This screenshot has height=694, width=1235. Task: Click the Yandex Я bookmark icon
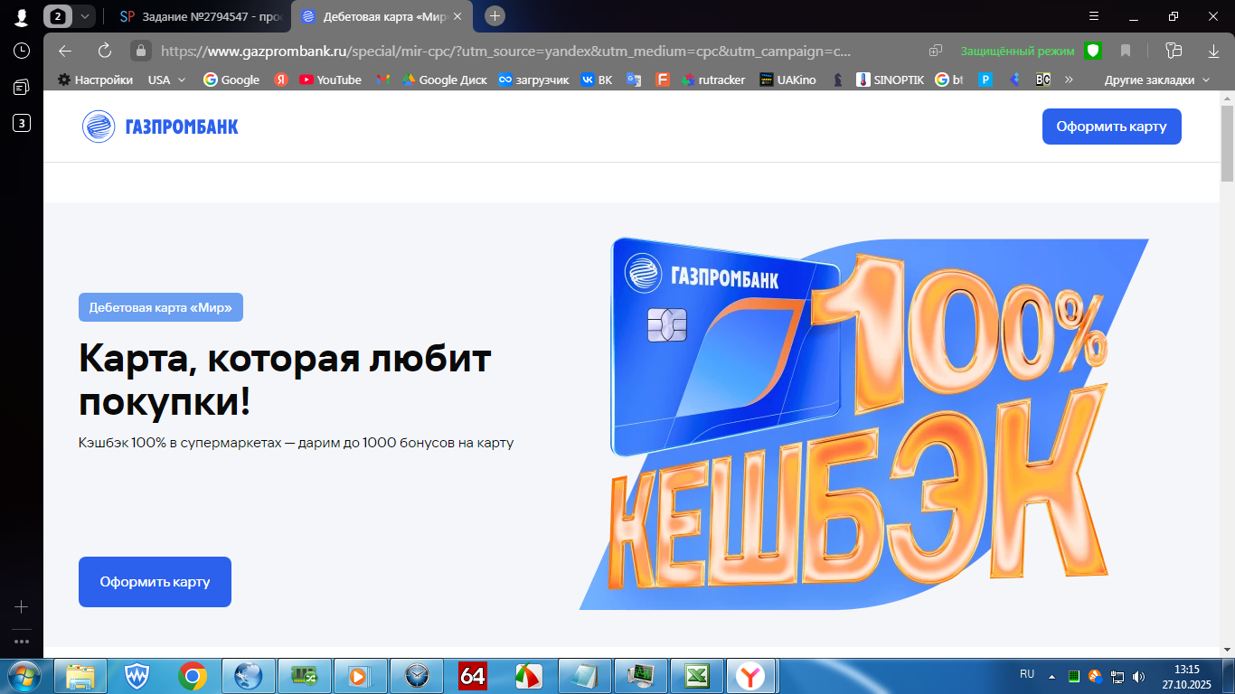[281, 80]
